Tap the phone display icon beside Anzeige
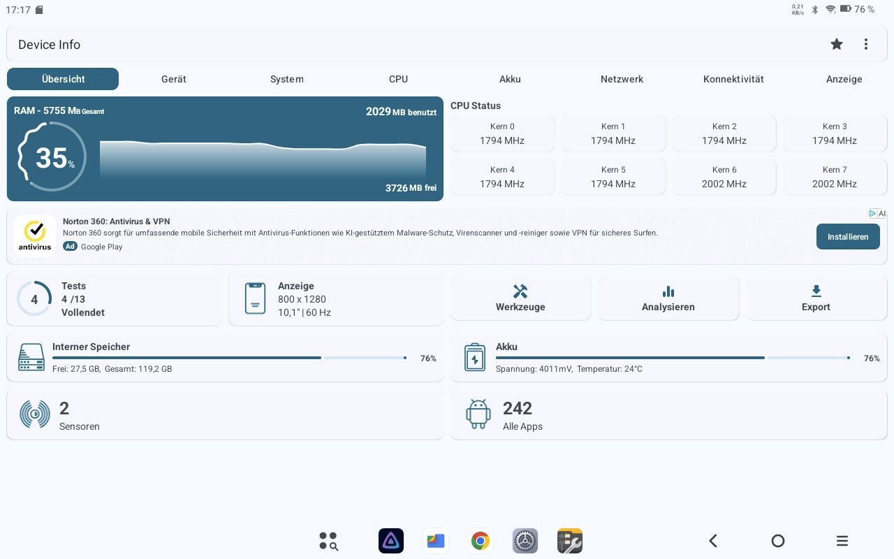 255,298
